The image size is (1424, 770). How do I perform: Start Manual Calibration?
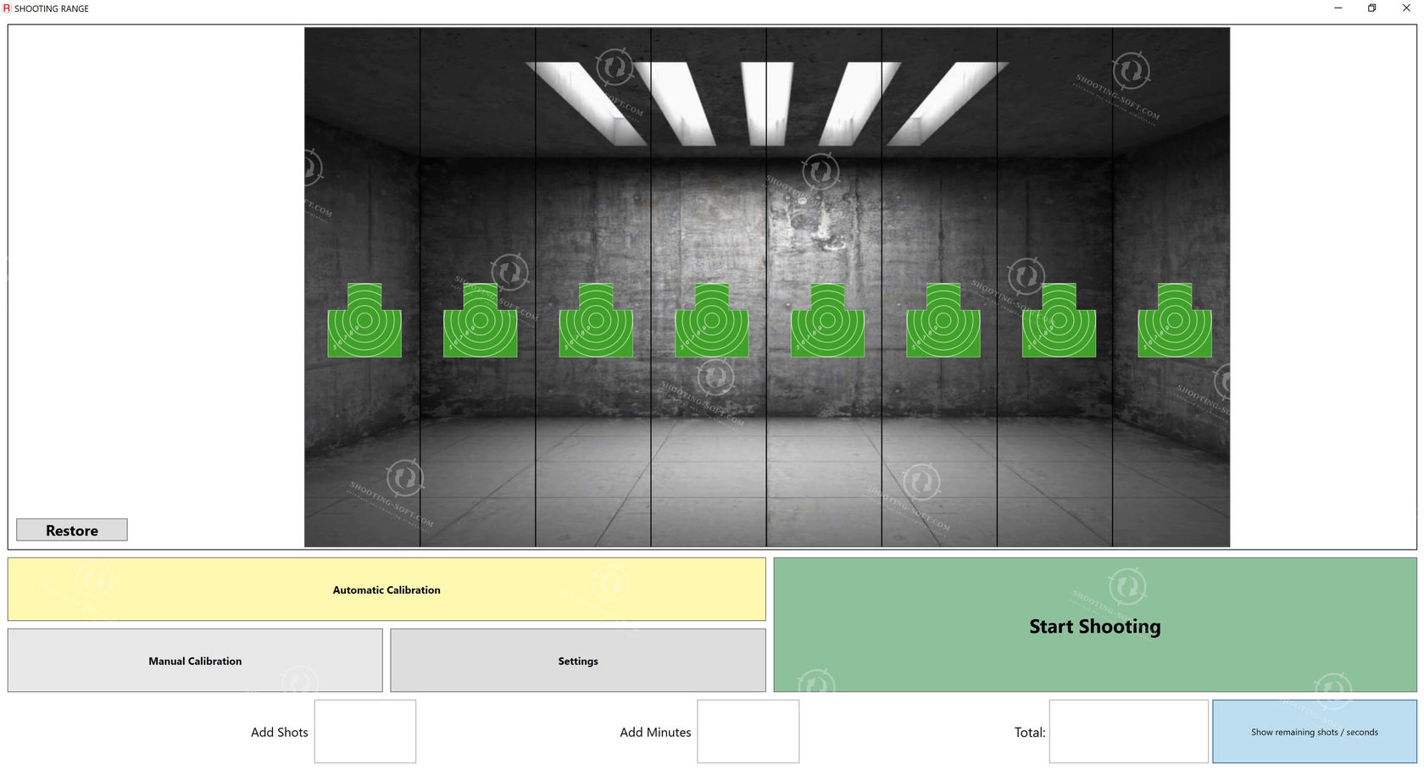point(195,661)
